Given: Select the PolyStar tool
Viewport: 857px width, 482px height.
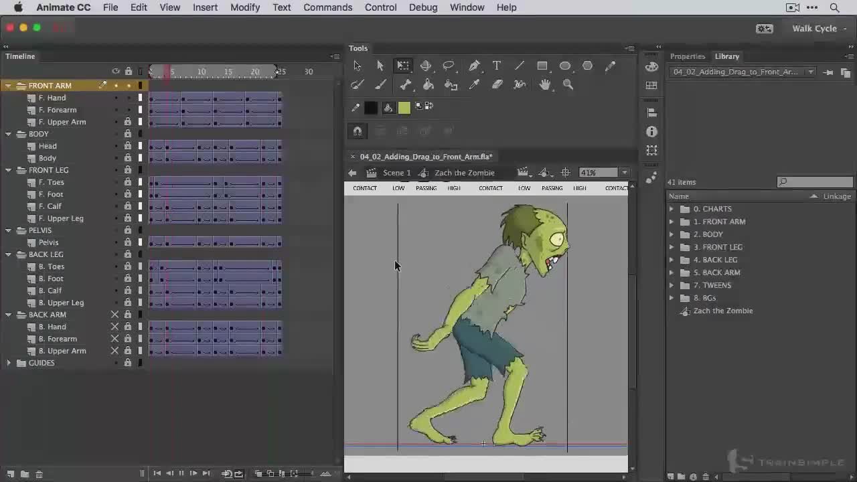Looking at the screenshot, I should click(x=587, y=66).
